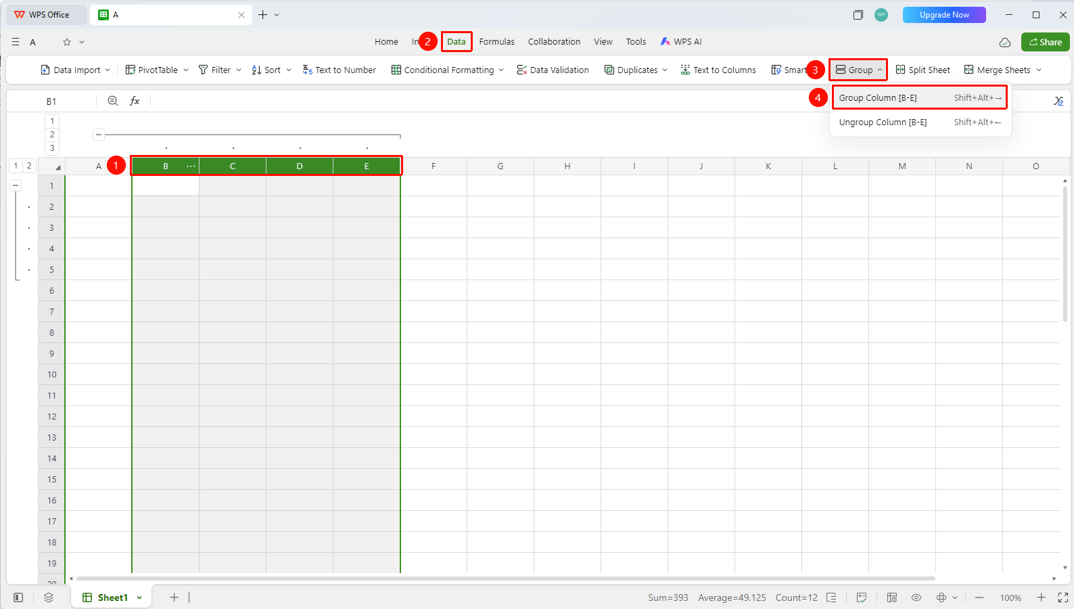Toggle the sidebar panel icon in status bar
The image size is (1074, 609).
(x=18, y=597)
